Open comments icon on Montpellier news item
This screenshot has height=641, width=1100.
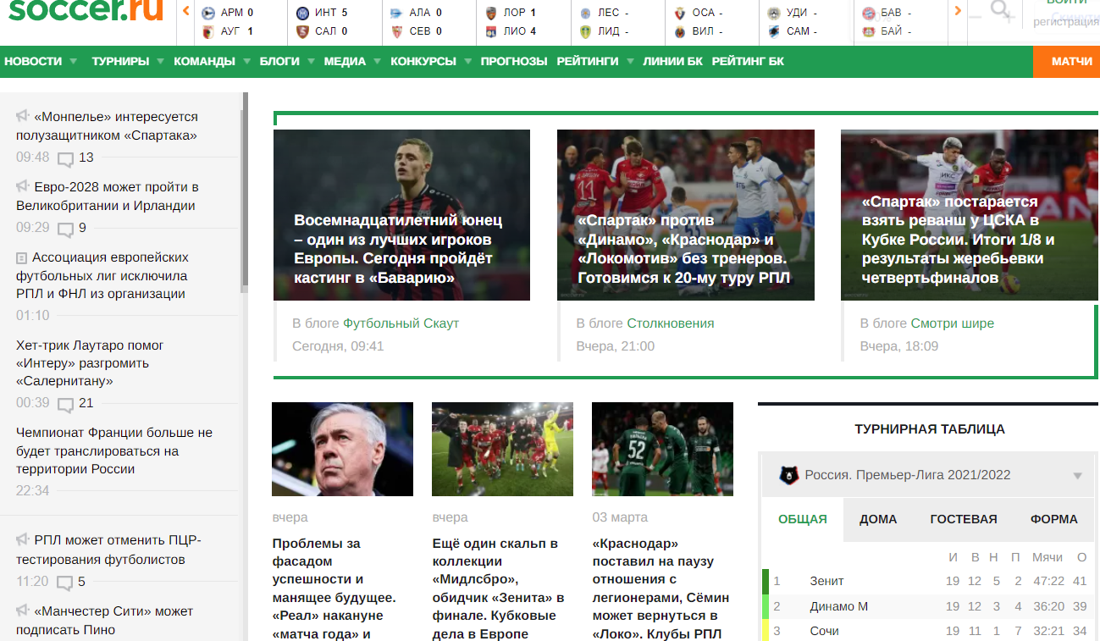(x=66, y=158)
